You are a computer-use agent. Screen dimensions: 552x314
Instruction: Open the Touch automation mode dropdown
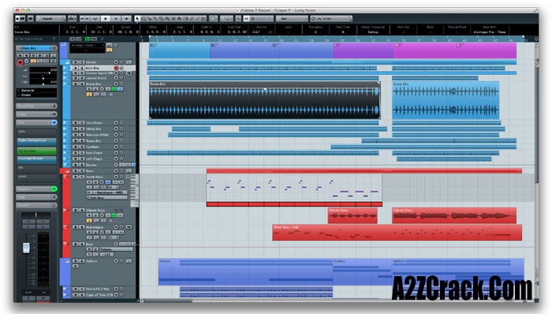(51, 19)
